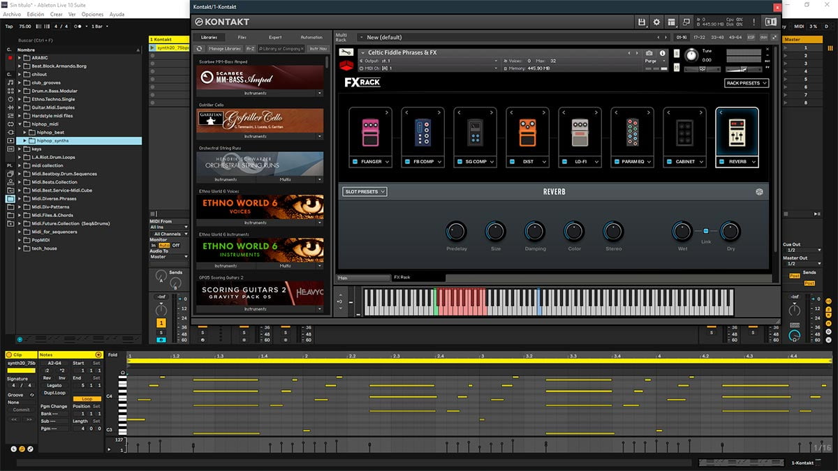Click the Tap tempo button
The width and height of the screenshot is (838, 471).
(9, 26)
